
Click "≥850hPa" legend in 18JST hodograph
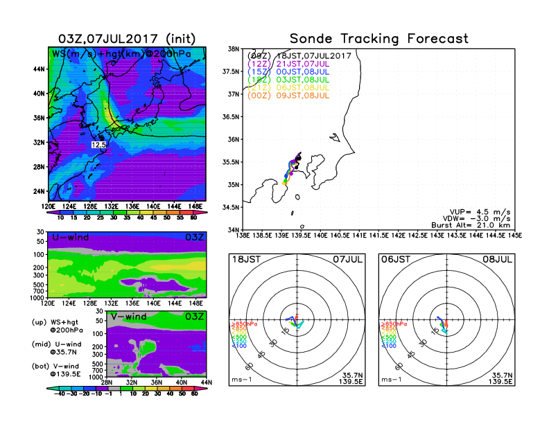click(245, 324)
